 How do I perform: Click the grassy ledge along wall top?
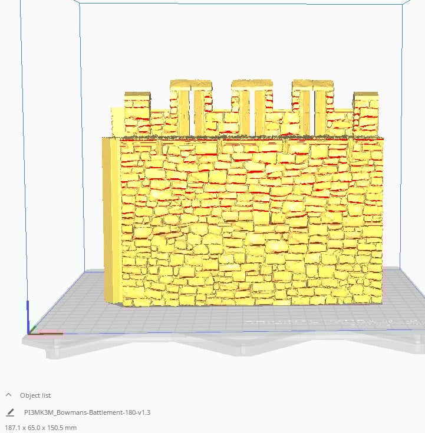pos(243,137)
